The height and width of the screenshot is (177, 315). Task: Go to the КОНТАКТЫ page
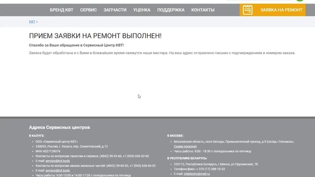pyautogui.click(x=203, y=10)
